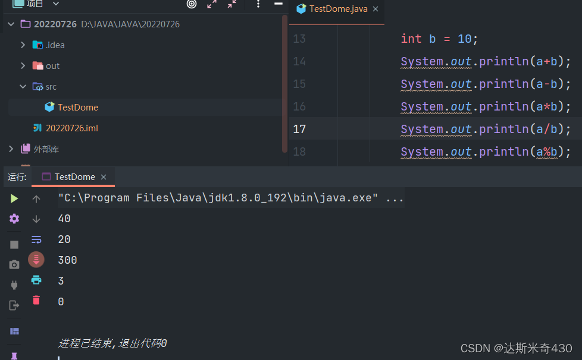Click the restore layout icon in run toolbar
The height and width of the screenshot is (360, 582).
[x=14, y=331]
